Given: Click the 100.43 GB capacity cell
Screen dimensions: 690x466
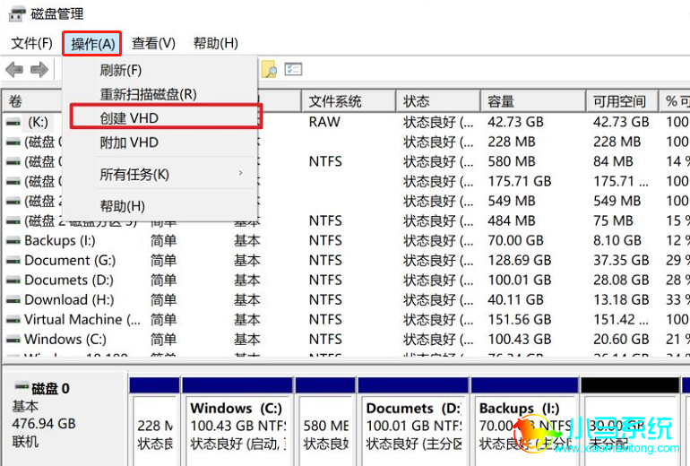Looking at the screenshot, I should point(519,340).
